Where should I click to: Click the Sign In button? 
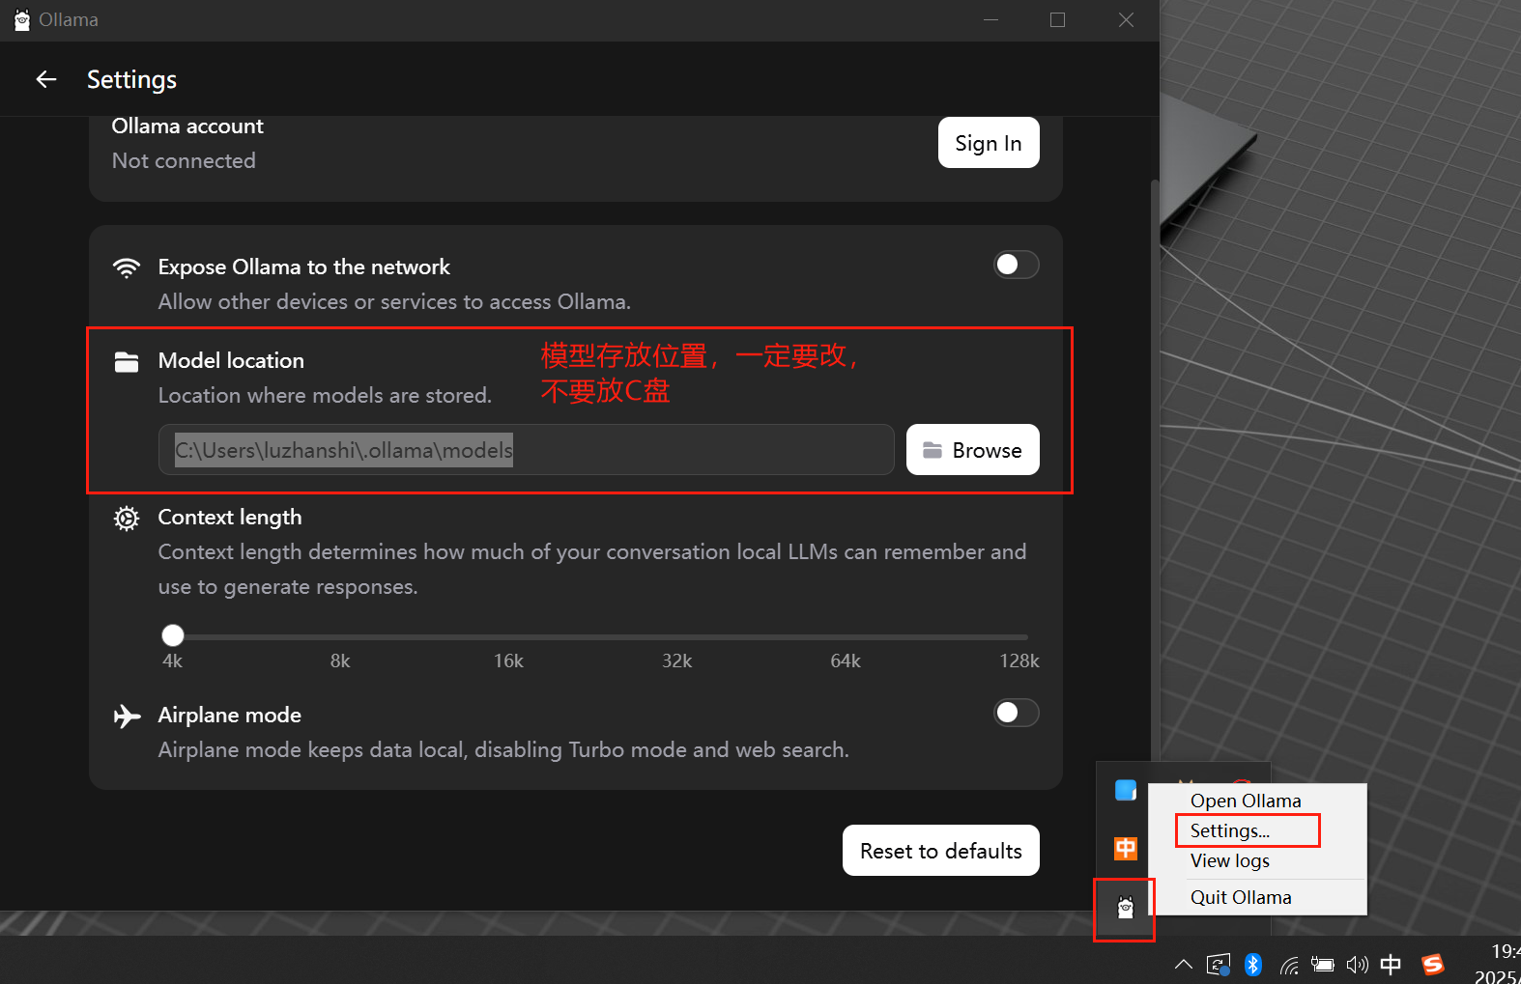pyautogui.click(x=989, y=143)
